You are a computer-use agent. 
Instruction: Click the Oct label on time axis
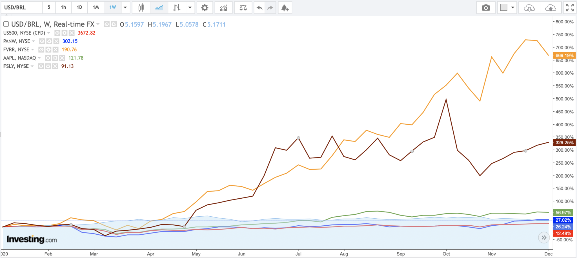[446, 254]
